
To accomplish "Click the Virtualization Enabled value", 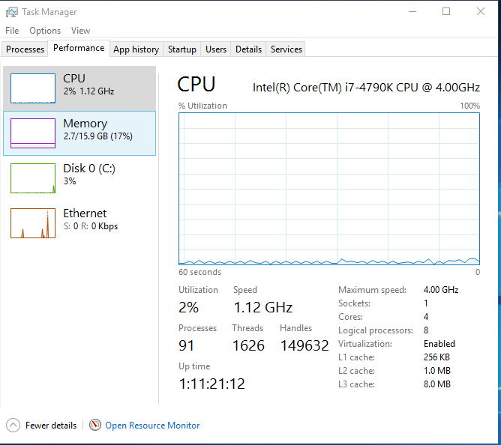I will [x=439, y=344].
